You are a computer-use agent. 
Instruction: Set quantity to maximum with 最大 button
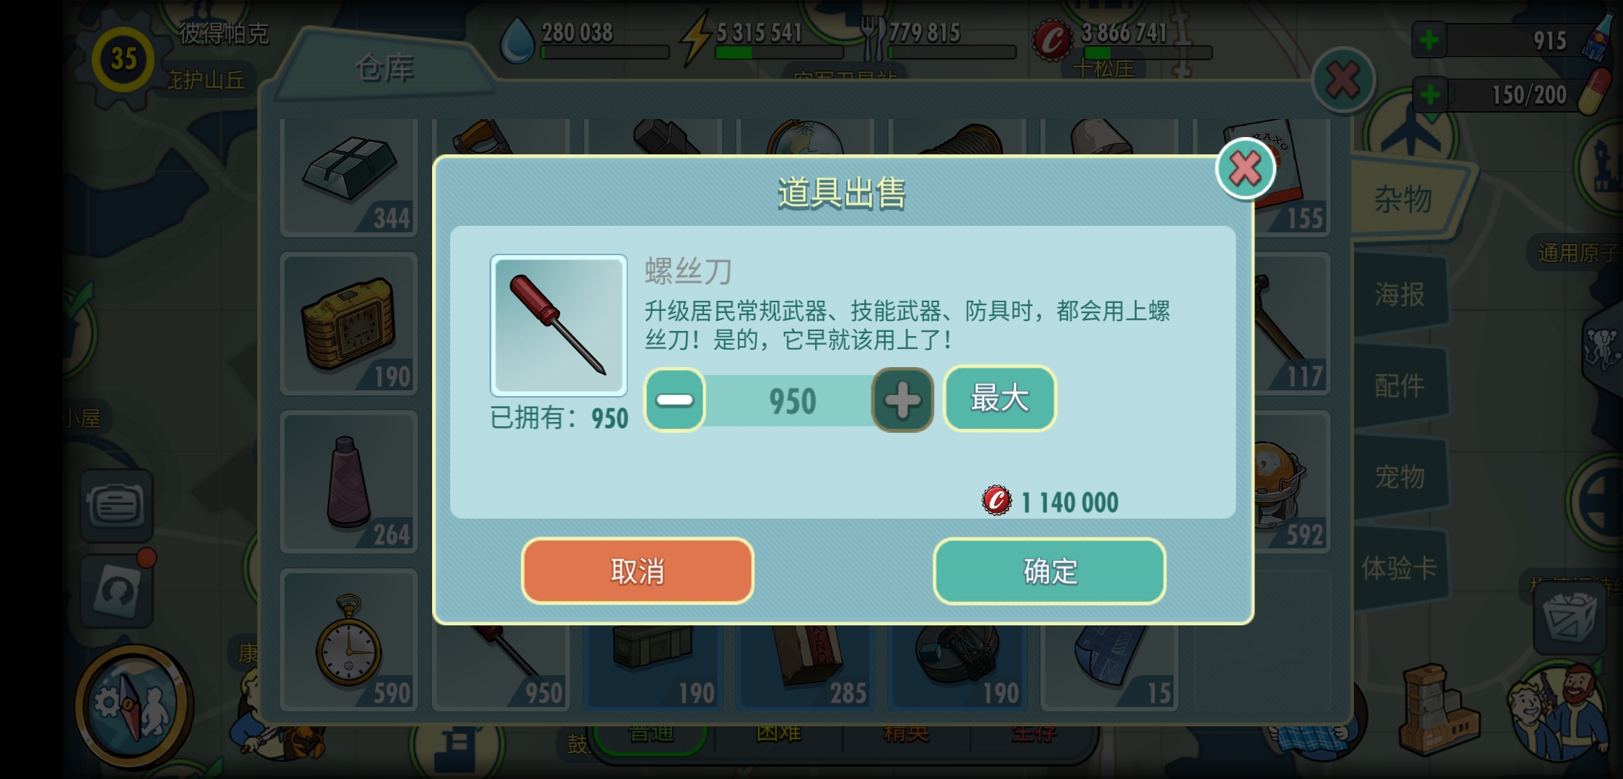(1000, 398)
